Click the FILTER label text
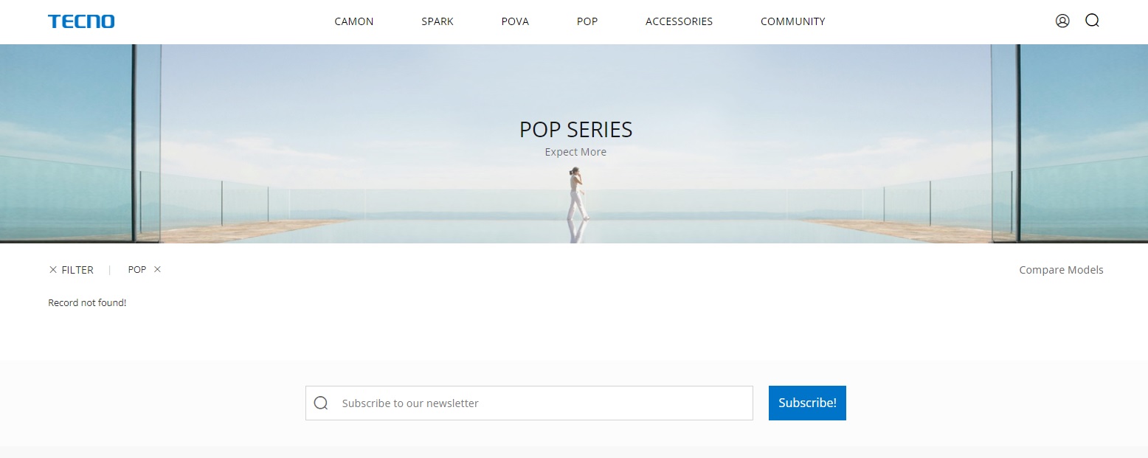The width and height of the screenshot is (1148, 458). (x=77, y=269)
